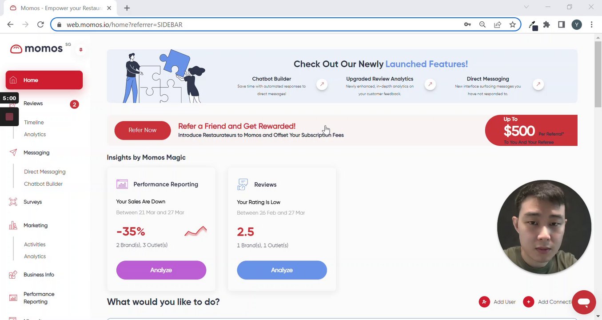
Task: Open the chat support widget
Action: click(x=584, y=302)
